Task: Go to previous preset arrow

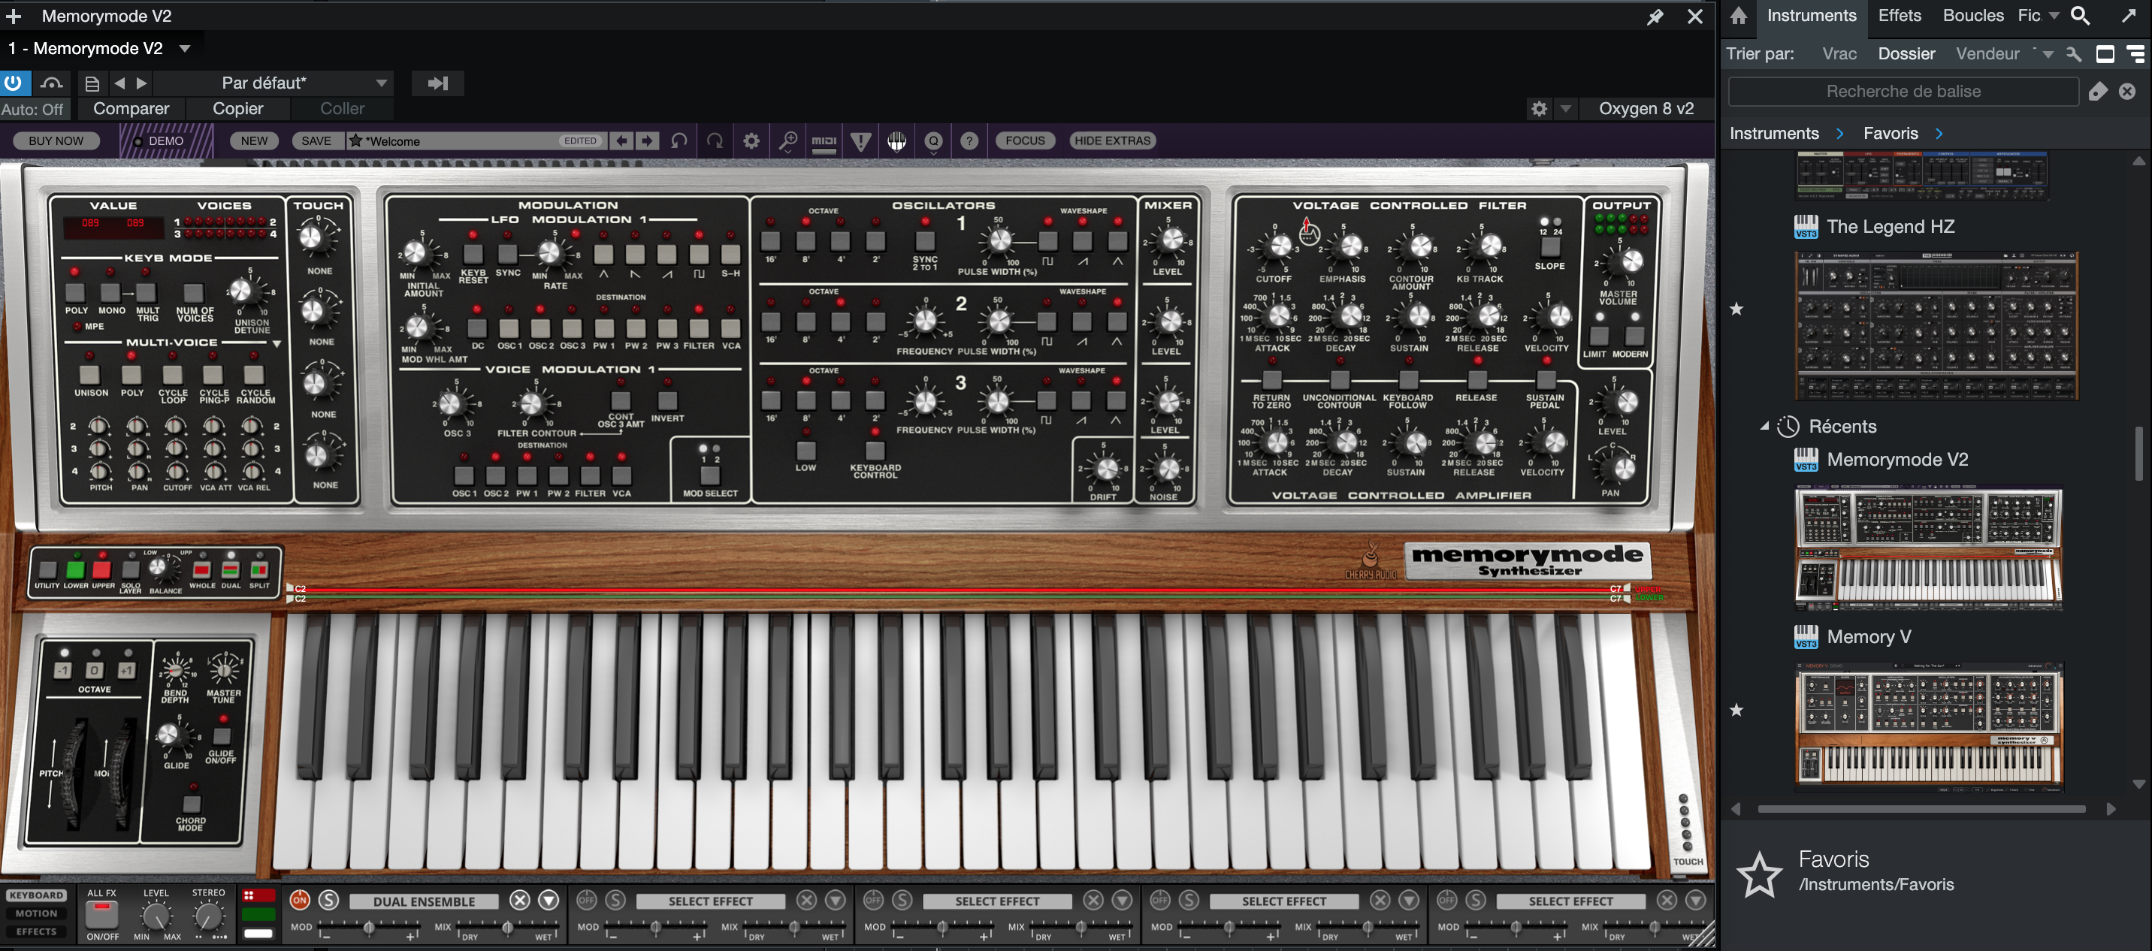Action: click(621, 140)
